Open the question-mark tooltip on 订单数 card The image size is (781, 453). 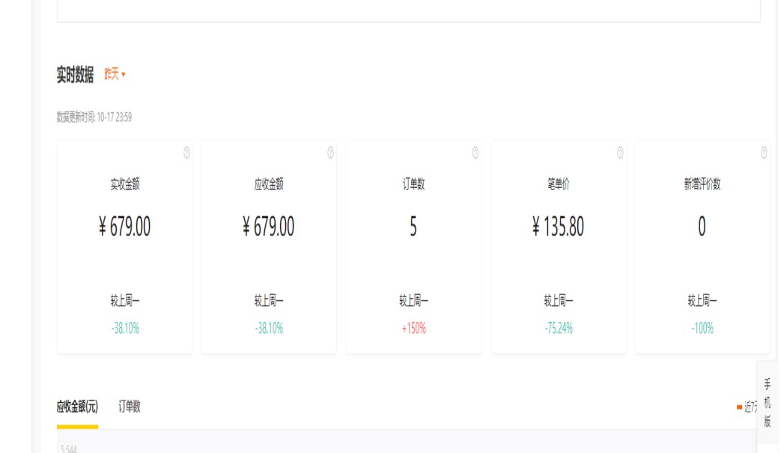click(x=475, y=153)
